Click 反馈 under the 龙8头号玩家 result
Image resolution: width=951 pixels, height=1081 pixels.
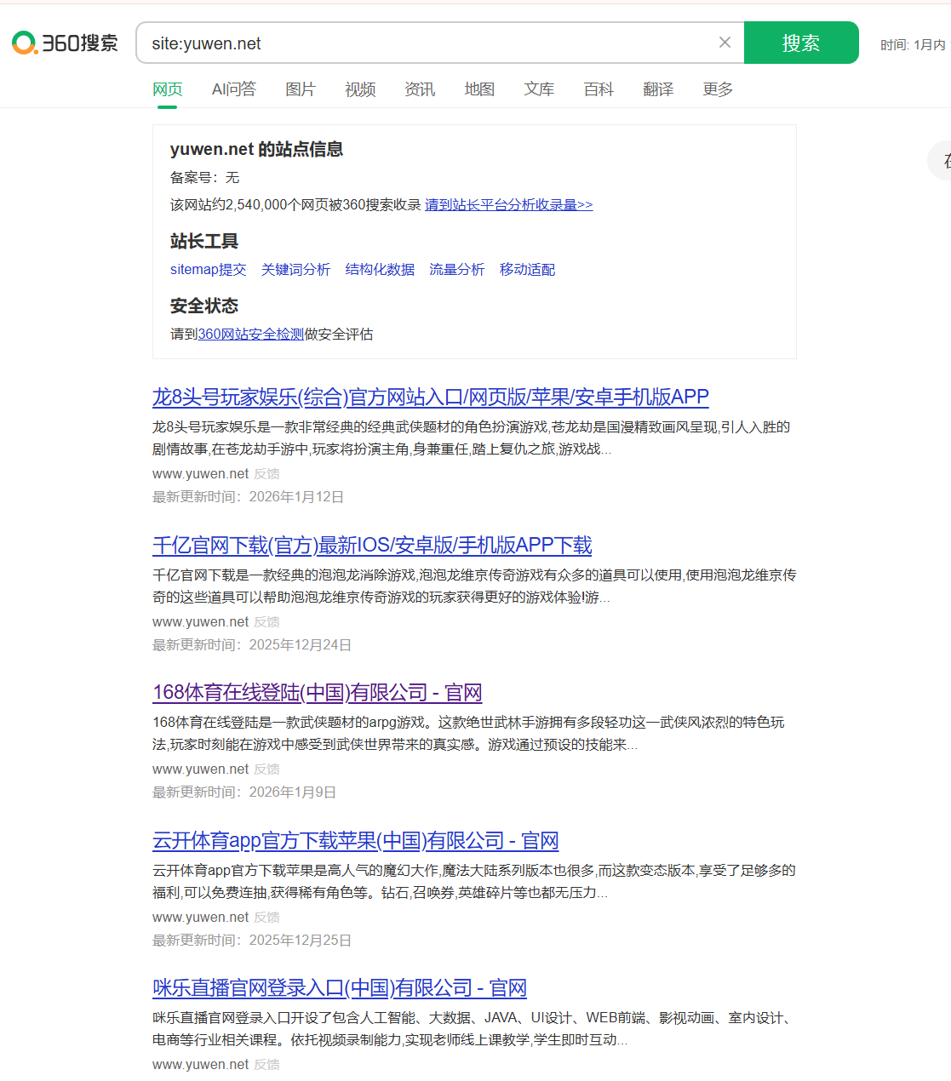click(x=266, y=474)
